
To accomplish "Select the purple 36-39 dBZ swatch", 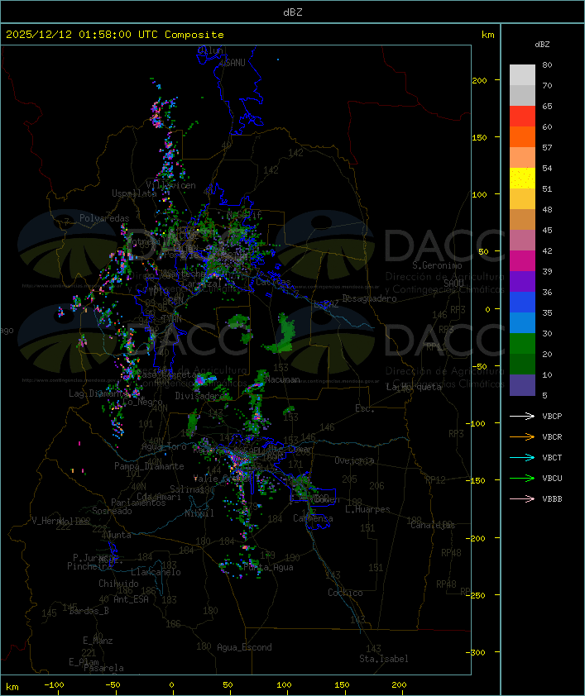I will coord(522,281).
